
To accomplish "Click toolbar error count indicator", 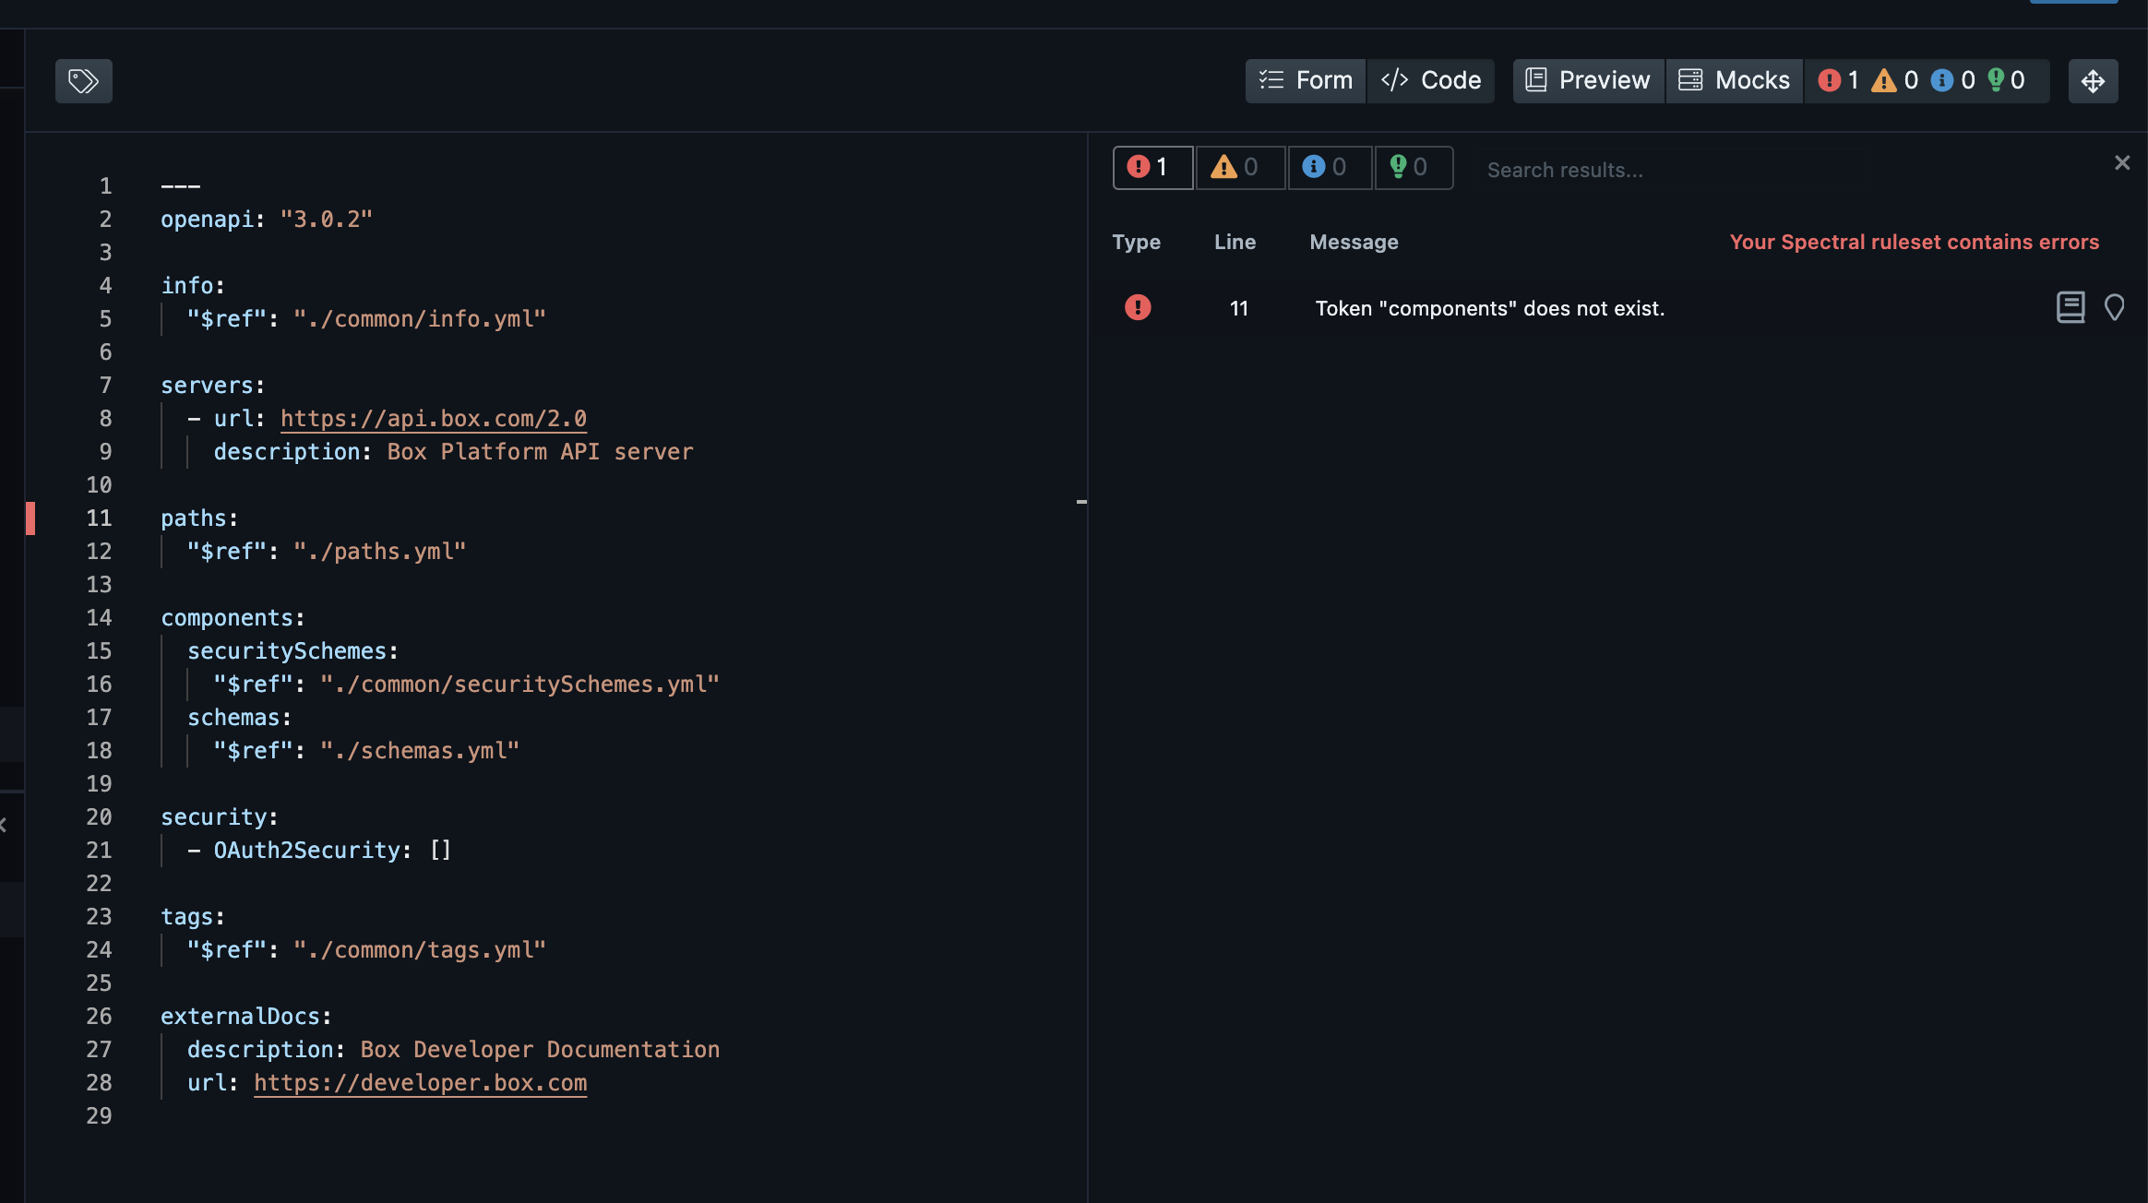I will pyautogui.click(x=1838, y=81).
